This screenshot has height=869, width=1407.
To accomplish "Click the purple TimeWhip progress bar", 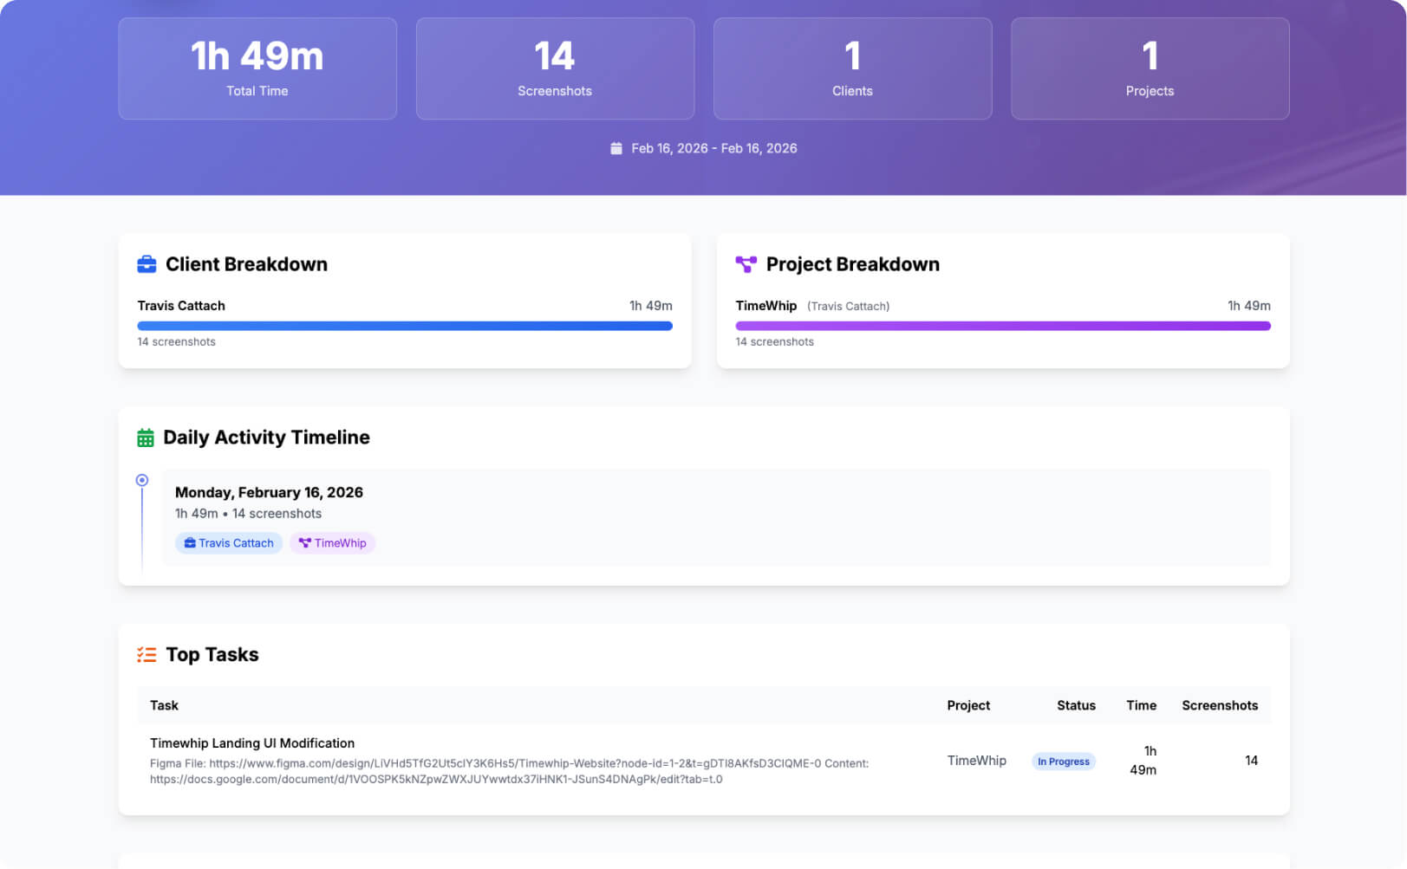I will click(1002, 327).
